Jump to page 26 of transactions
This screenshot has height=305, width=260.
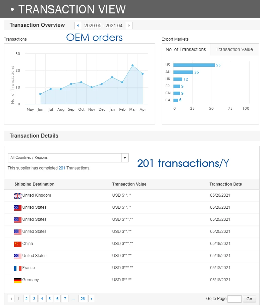pos(83,299)
